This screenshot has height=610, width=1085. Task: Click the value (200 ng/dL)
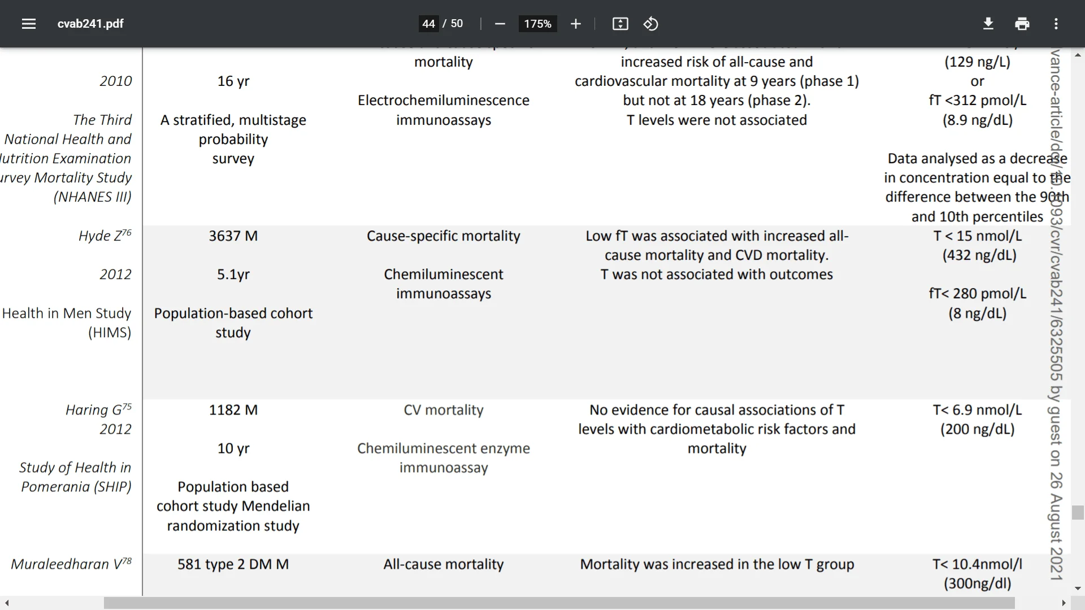(978, 429)
